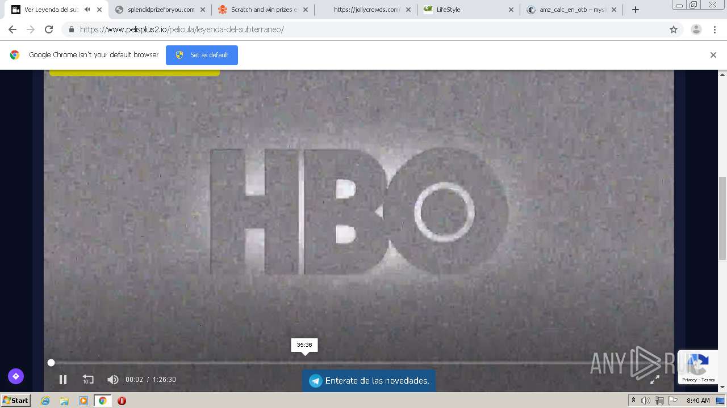The image size is (727, 408).
Task: Close the 'Scratch and win prizes' tab
Action: click(306, 10)
